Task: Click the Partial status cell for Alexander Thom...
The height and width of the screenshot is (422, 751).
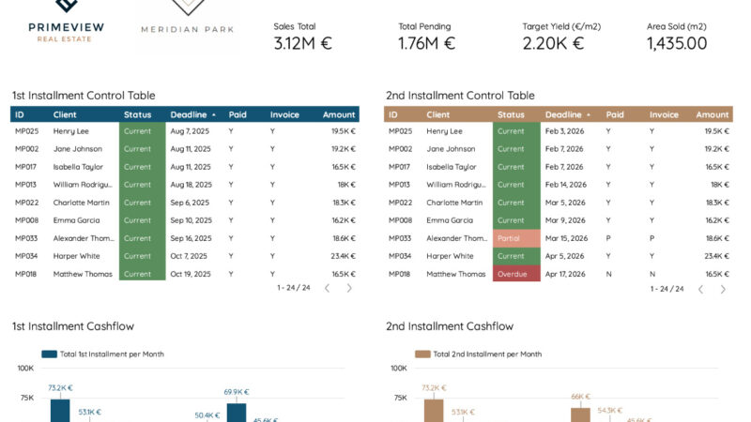Action: click(x=516, y=238)
